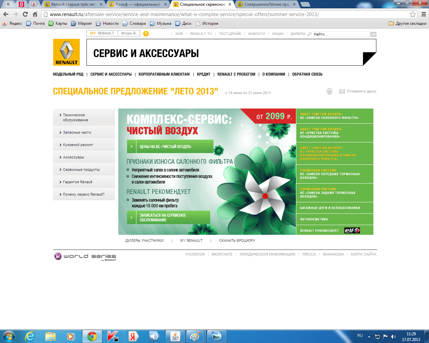Open the КОРПОРАТИВНЫМ КЛИЕНТАМ menu
The height and width of the screenshot is (343, 429).
(x=164, y=74)
